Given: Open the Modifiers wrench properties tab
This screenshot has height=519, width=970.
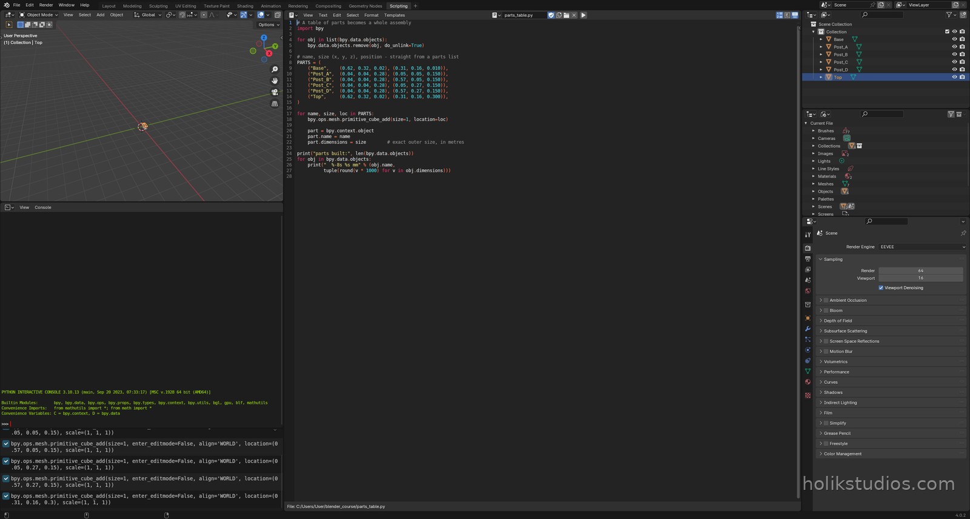Looking at the screenshot, I should (x=808, y=329).
